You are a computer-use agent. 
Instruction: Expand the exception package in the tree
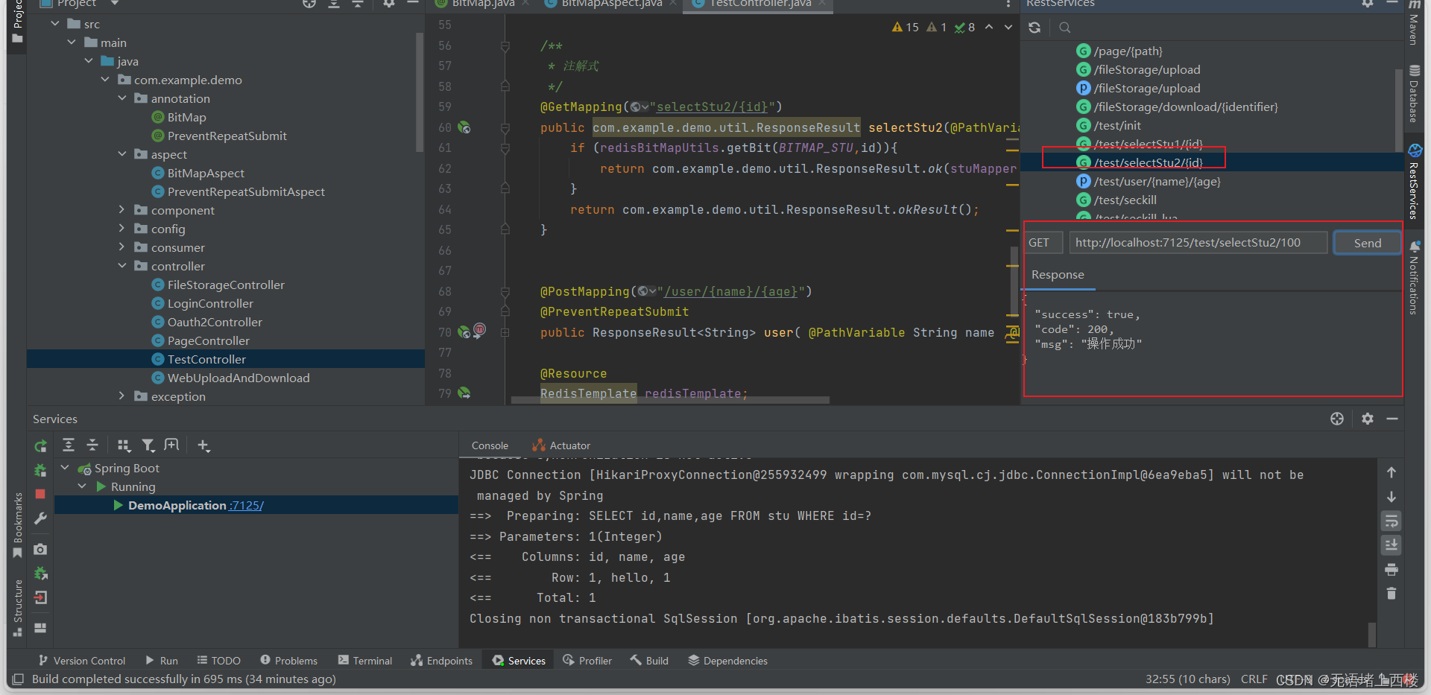(x=121, y=396)
